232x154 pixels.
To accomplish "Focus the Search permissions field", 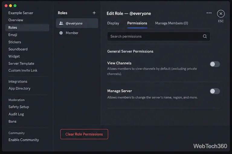I will pos(159,36).
